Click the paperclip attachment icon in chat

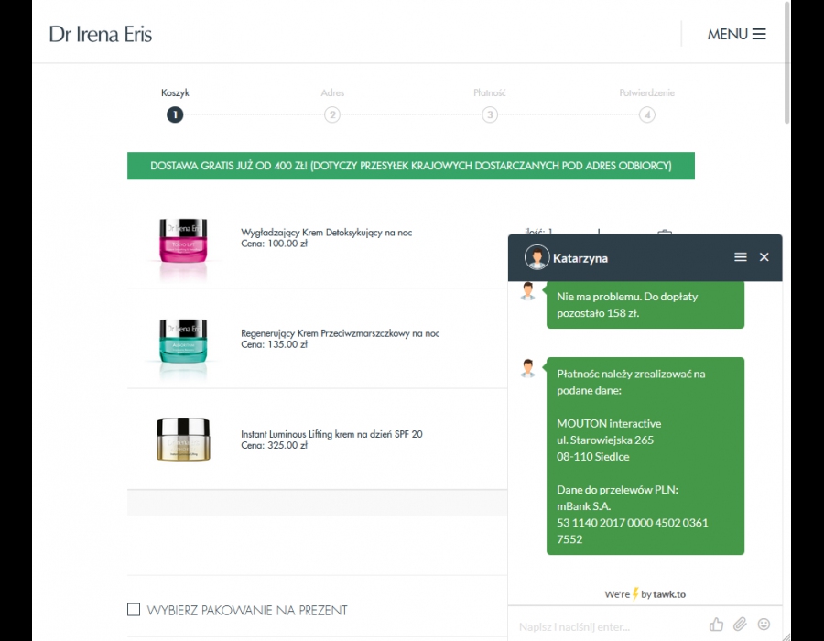740,625
